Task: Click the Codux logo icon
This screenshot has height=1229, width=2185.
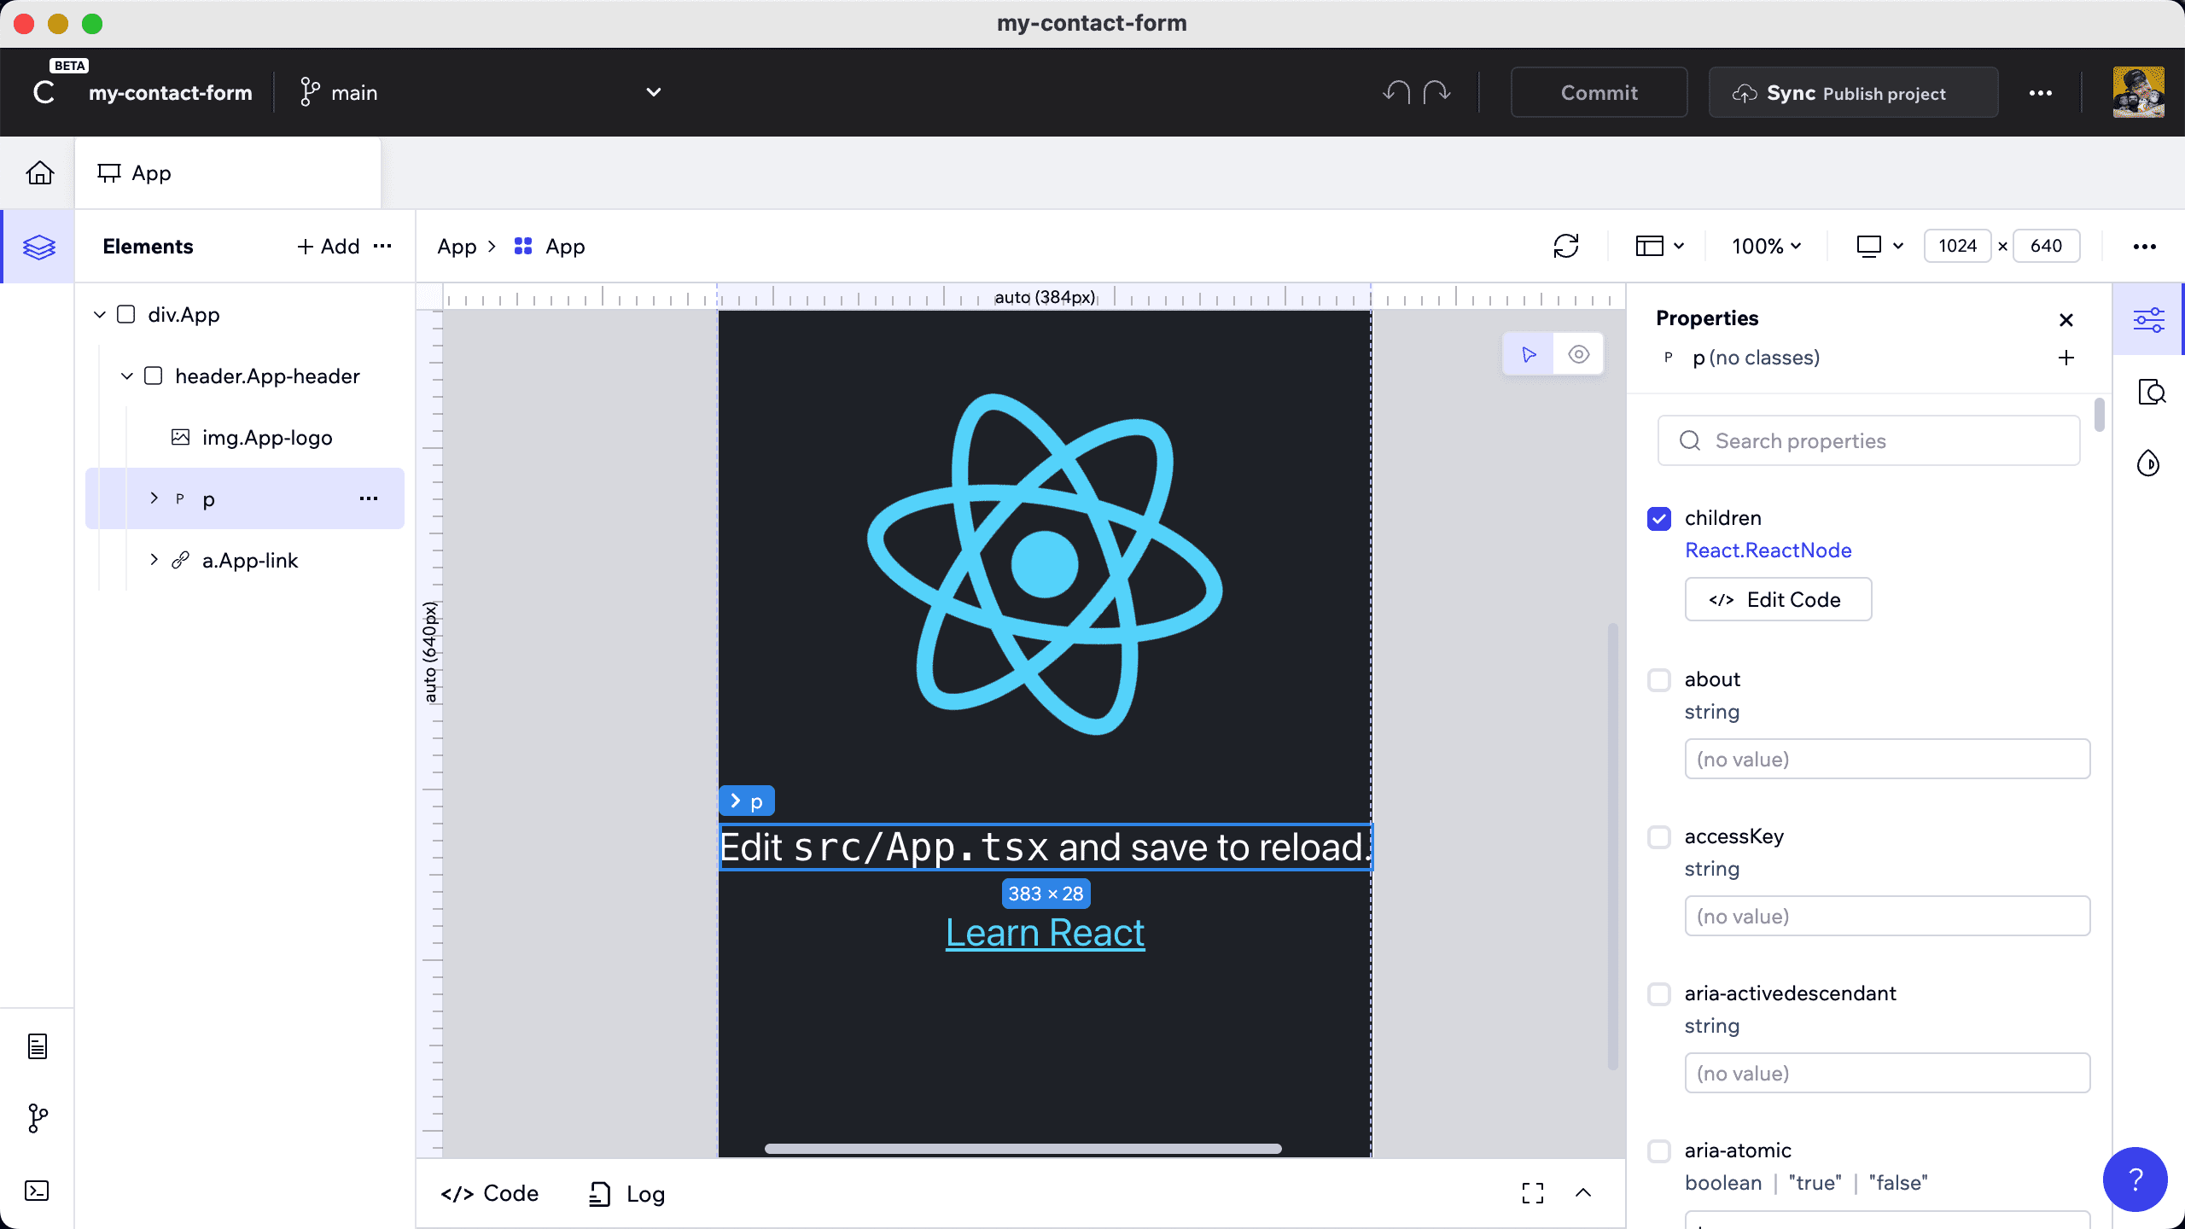Action: tap(44, 92)
